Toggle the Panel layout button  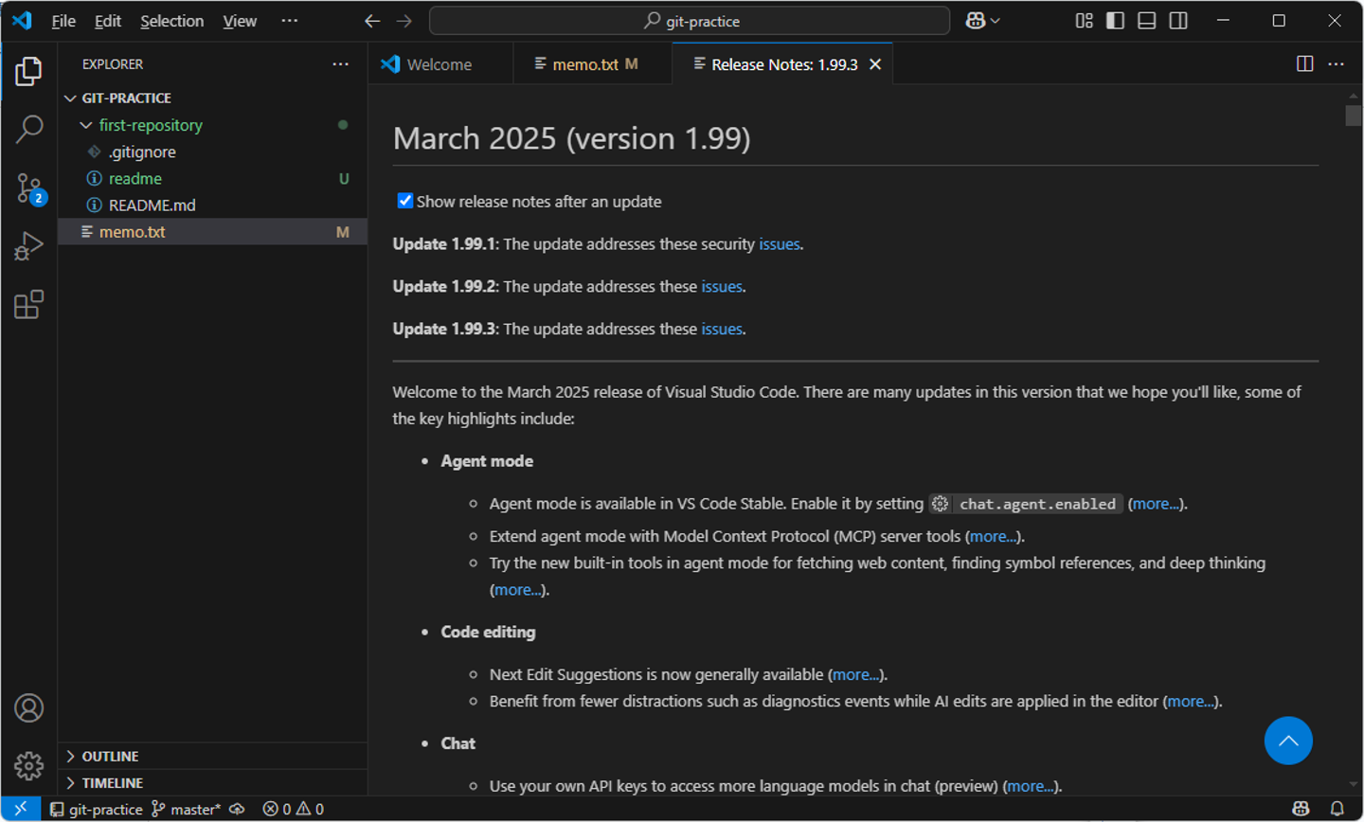pyautogui.click(x=1146, y=21)
